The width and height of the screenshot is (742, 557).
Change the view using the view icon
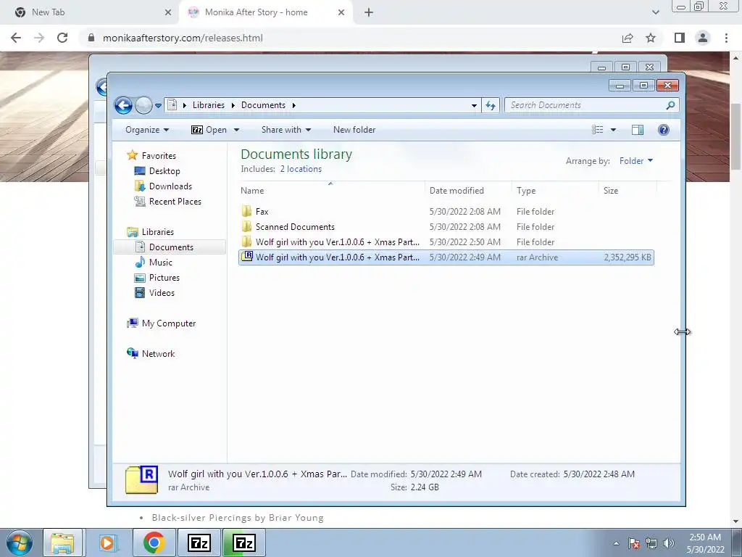(x=598, y=130)
